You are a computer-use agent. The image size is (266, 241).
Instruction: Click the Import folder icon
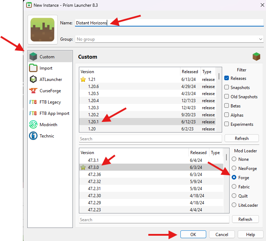tap(33, 68)
